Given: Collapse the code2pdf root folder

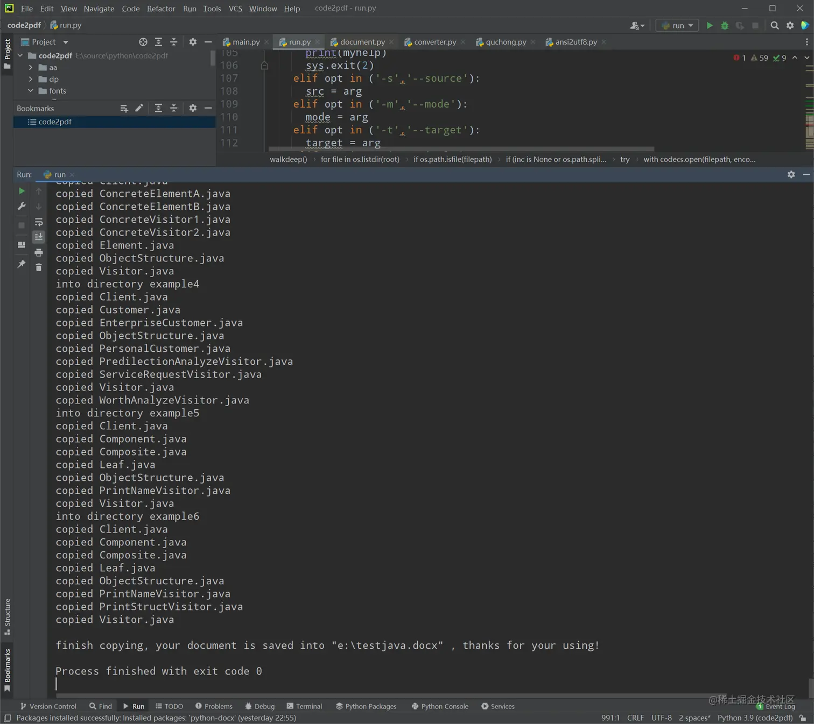Looking at the screenshot, I should coord(20,55).
